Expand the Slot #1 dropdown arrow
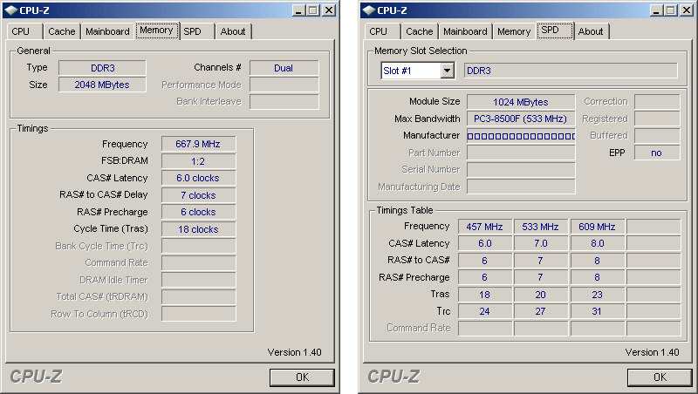The width and height of the screenshot is (698, 394). point(447,71)
